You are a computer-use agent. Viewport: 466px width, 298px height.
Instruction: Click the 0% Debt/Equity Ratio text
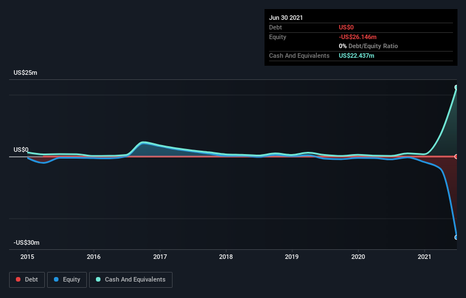pos(368,46)
